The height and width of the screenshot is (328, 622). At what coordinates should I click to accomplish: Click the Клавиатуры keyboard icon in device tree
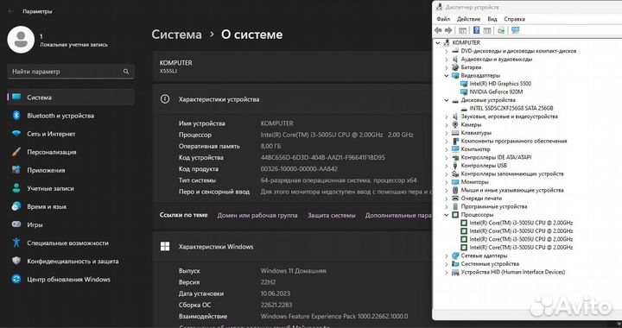coord(455,133)
